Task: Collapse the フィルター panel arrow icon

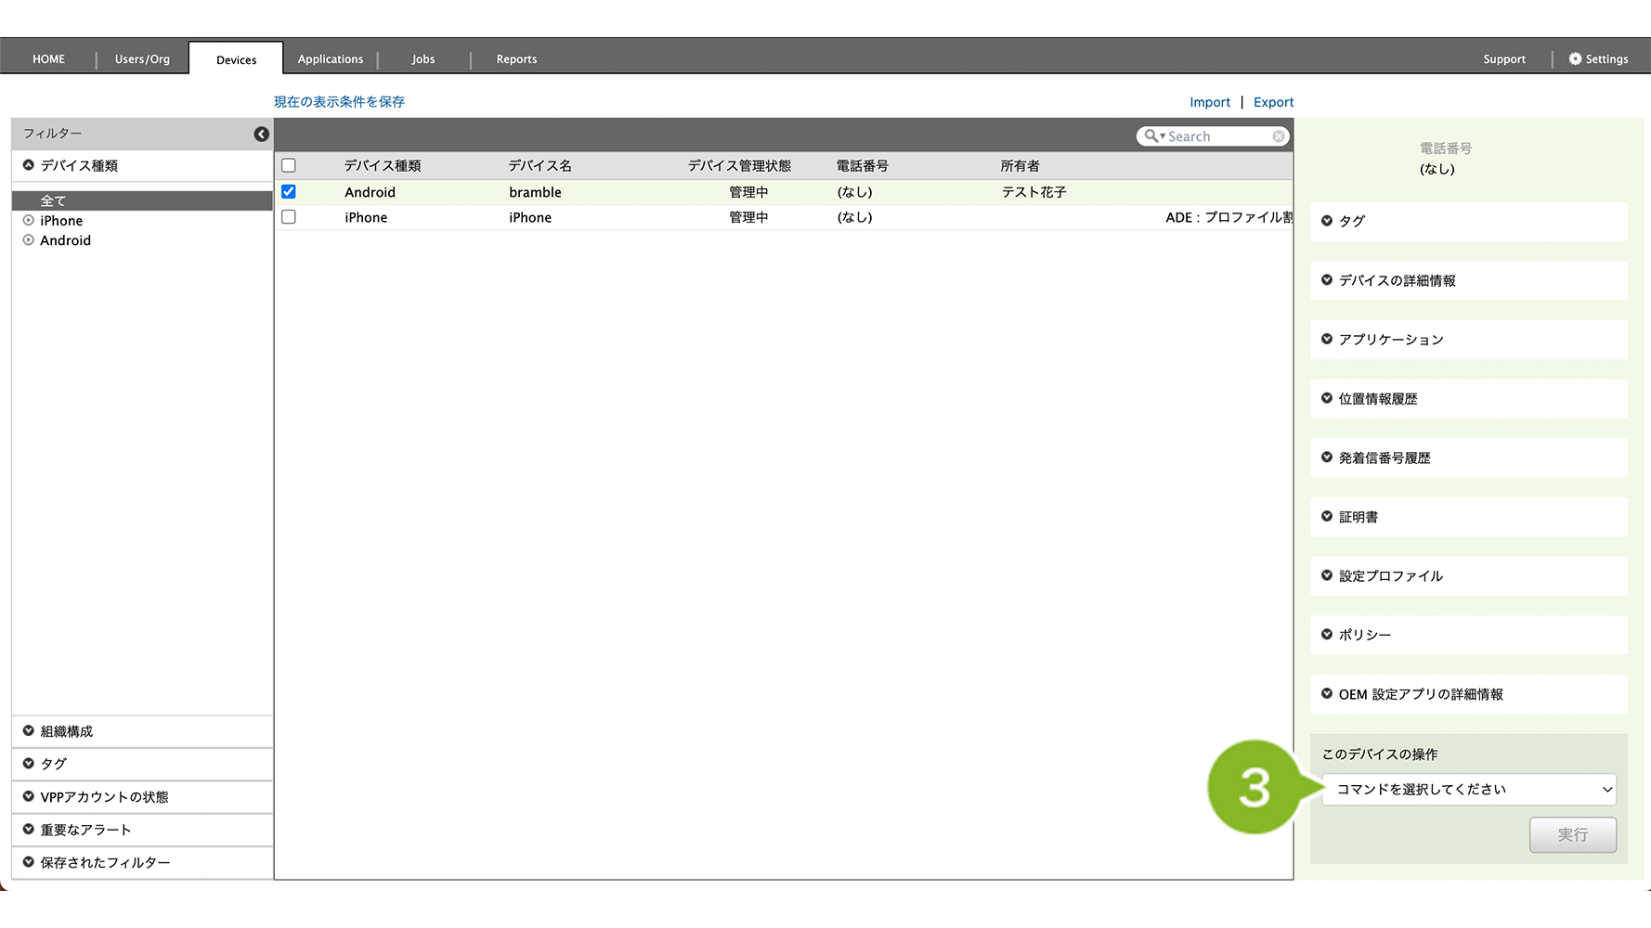Action: (x=262, y=135)
